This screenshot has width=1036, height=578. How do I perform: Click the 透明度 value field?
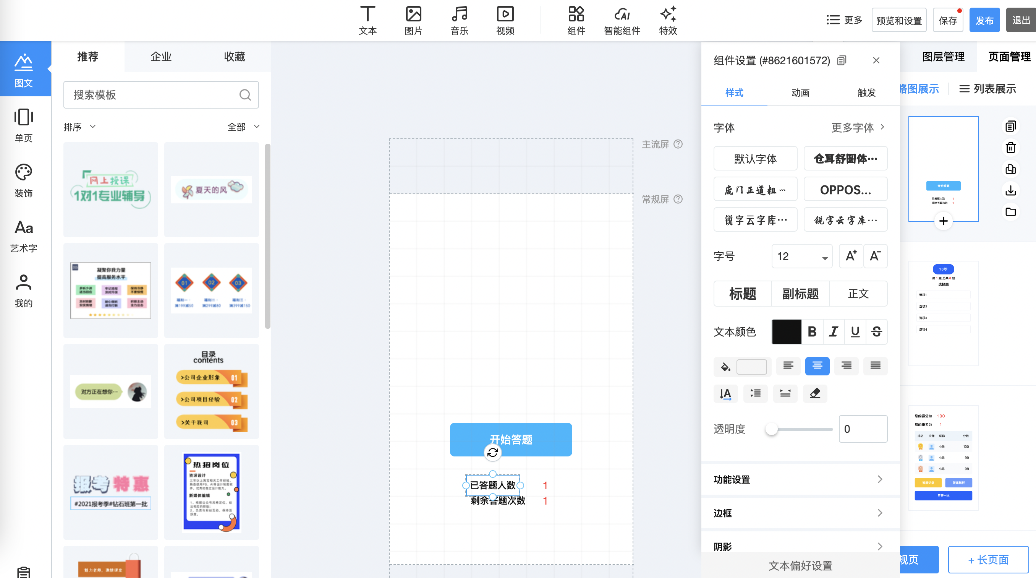pos(863,429)
